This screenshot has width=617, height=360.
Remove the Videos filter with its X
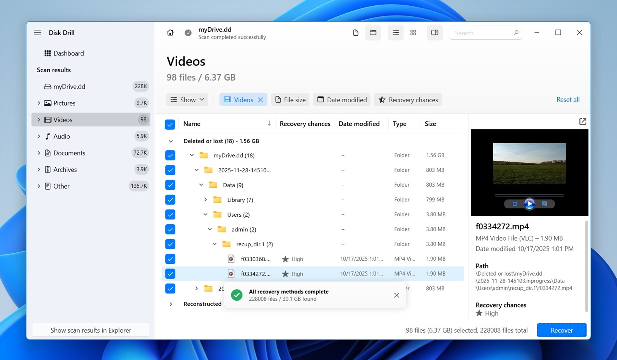[261, 100]
